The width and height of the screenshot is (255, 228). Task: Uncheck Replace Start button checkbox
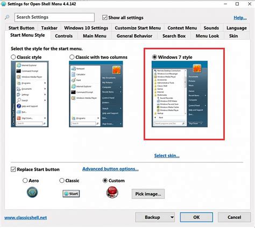click(13, 169)
